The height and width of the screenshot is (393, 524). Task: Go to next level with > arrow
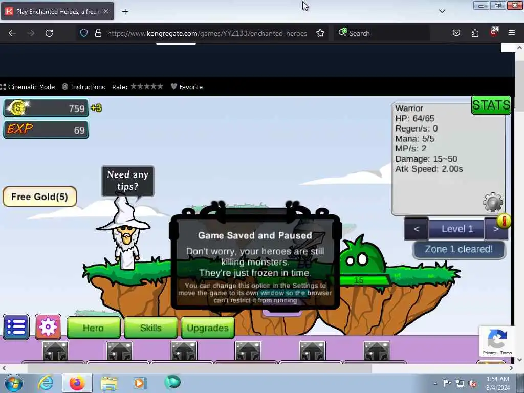click(x=496, y=229)
